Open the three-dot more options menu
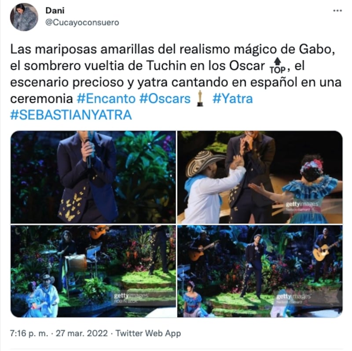The image size is (352, 351). pos(337,11)
